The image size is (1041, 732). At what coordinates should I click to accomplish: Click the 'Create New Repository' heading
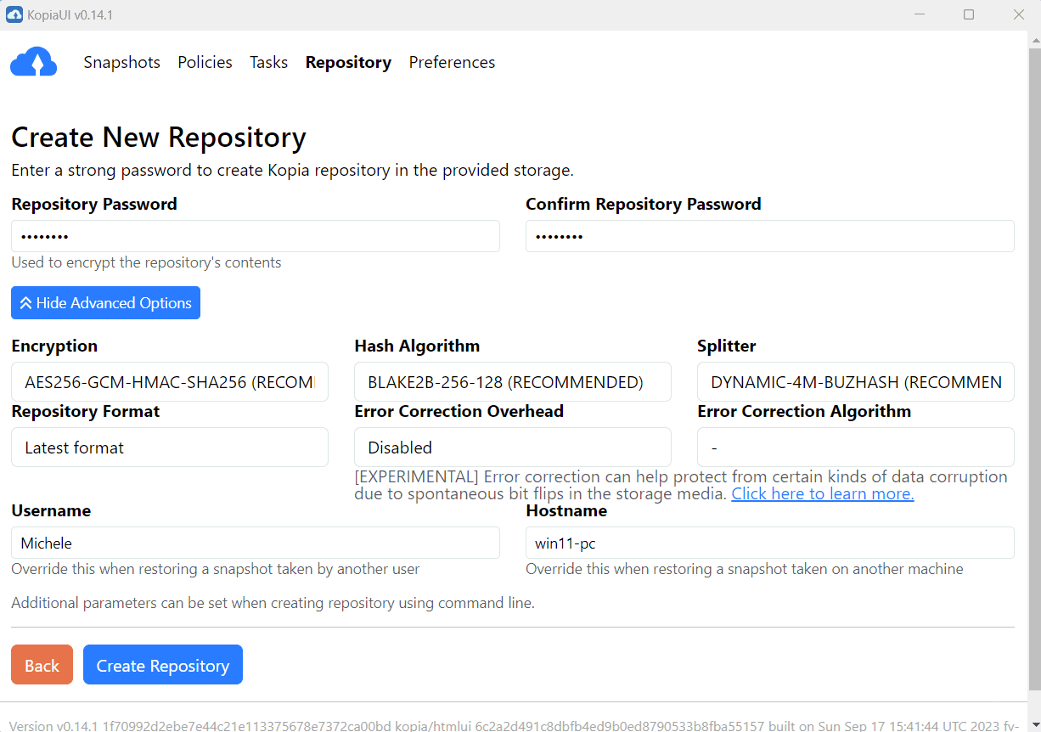point(159,138)
